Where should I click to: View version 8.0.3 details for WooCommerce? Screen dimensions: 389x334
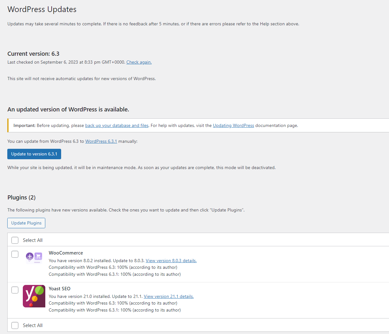(x=171, y=261)
